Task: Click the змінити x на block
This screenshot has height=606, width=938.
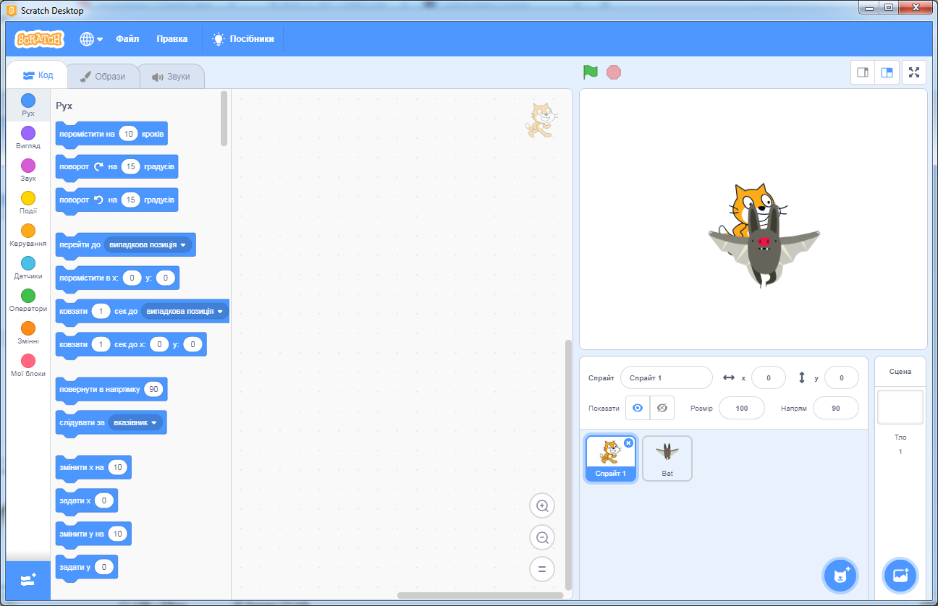Action: [93, 468]
